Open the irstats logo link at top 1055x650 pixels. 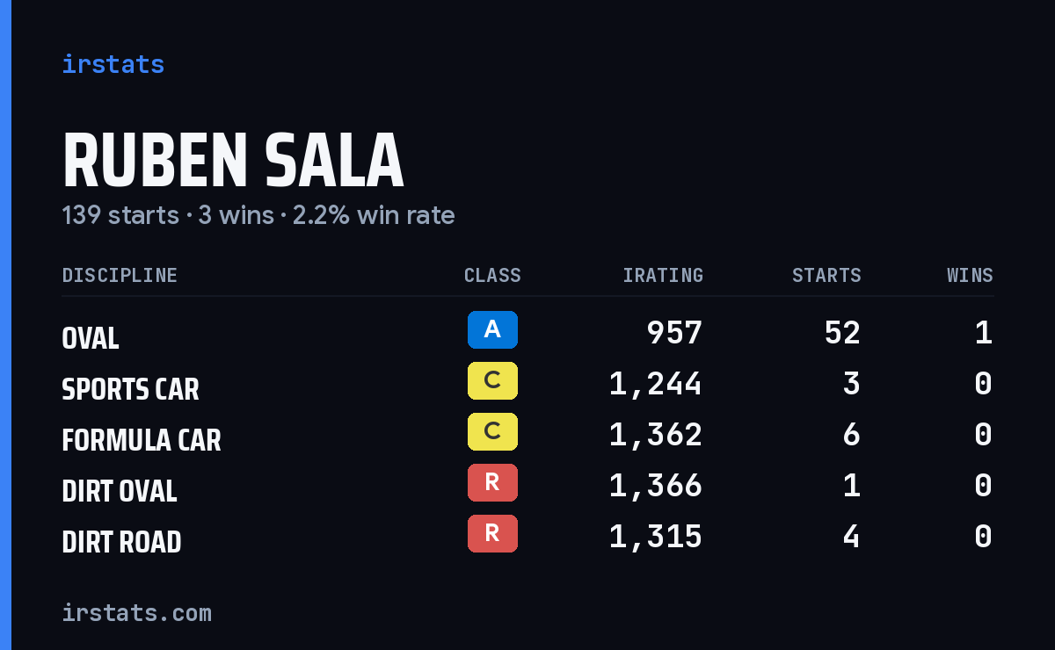point(113,64)
